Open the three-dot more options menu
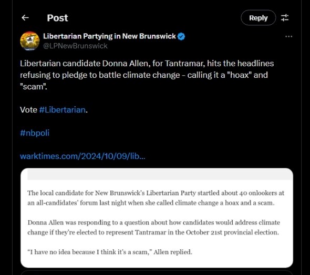Image resolution: width=310 pixels, height=275 pixels. (x=288, y=36)
